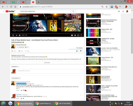Open the YouTube guide hamburger menu
Viewport: 133px width, 106px height.
coord(3,11)
